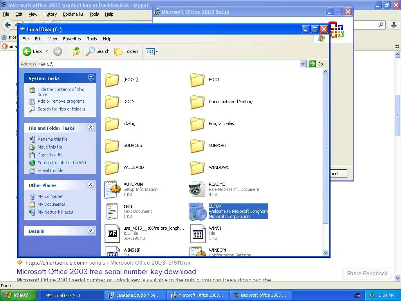Viewport: 401px width, 301px height.
Task: Click Publish this file to the Web
Action: click(62, 163)
